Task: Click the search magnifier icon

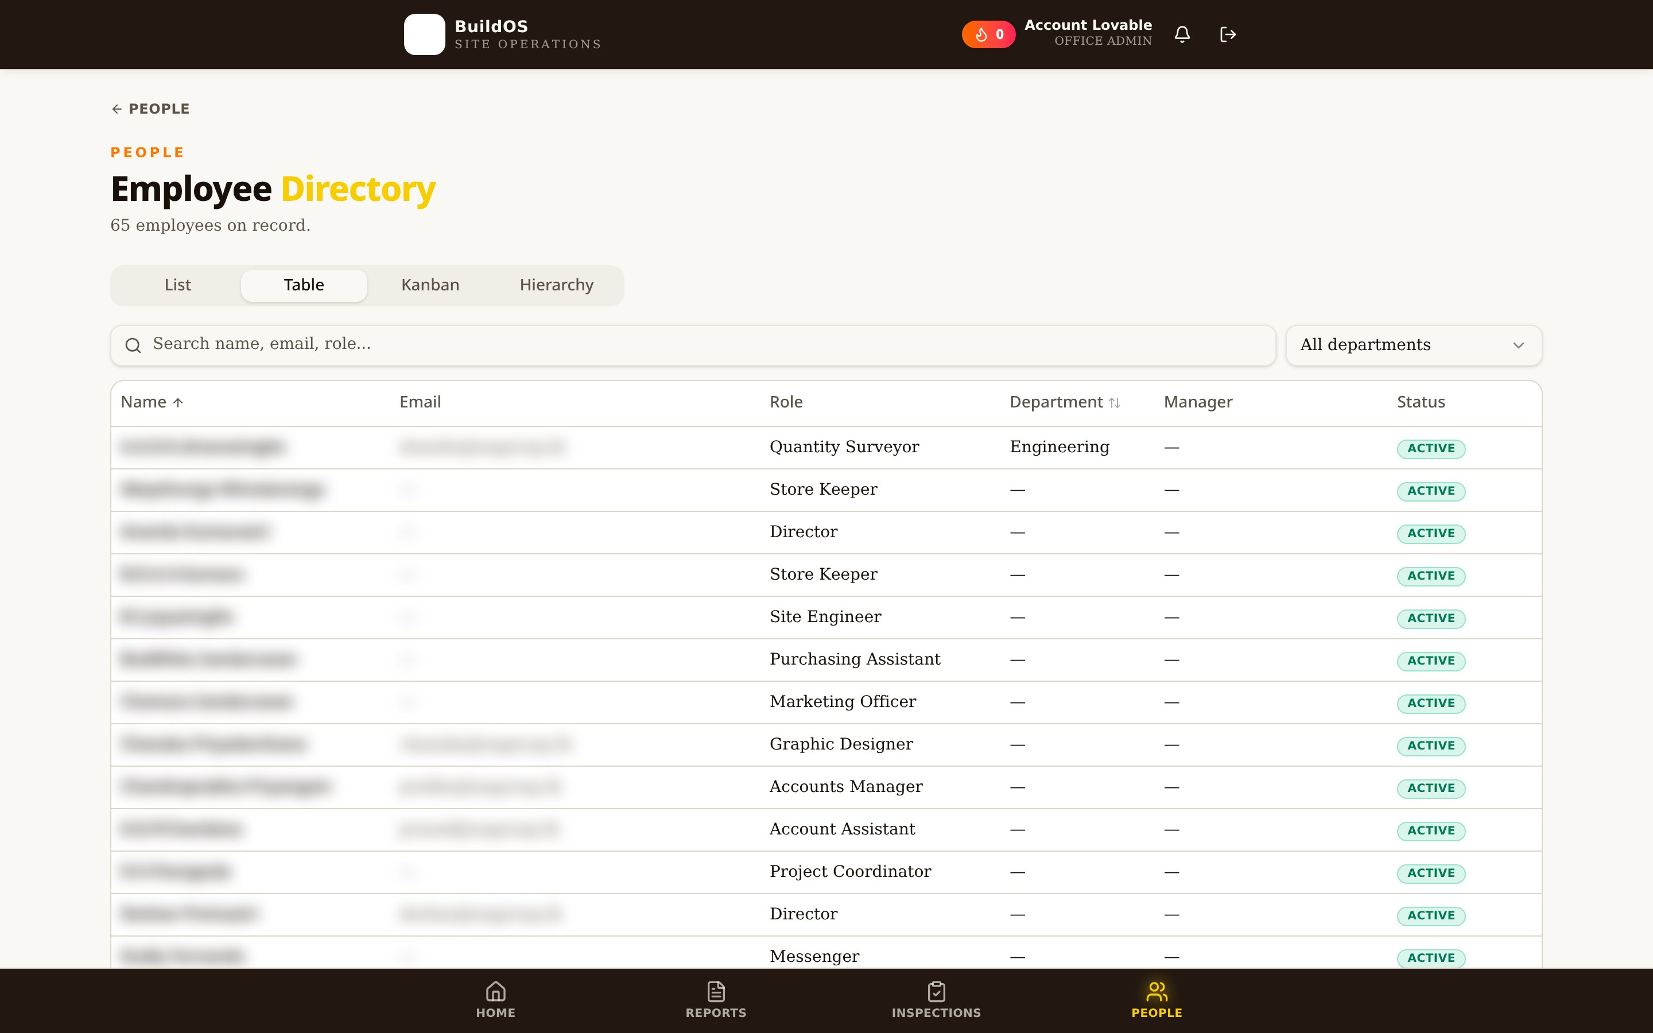Action: point(133,345)
